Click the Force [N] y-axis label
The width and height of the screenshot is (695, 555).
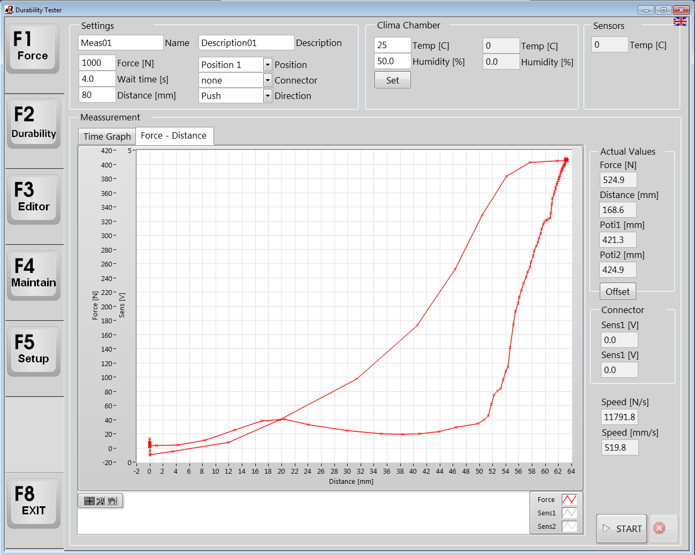point(95,306)
